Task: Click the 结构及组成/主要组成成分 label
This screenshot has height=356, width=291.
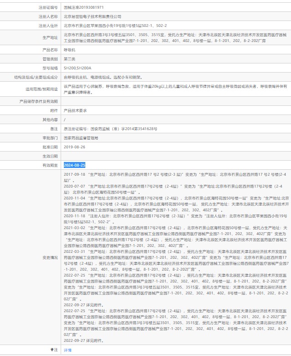Action: (x=36, y=77)
